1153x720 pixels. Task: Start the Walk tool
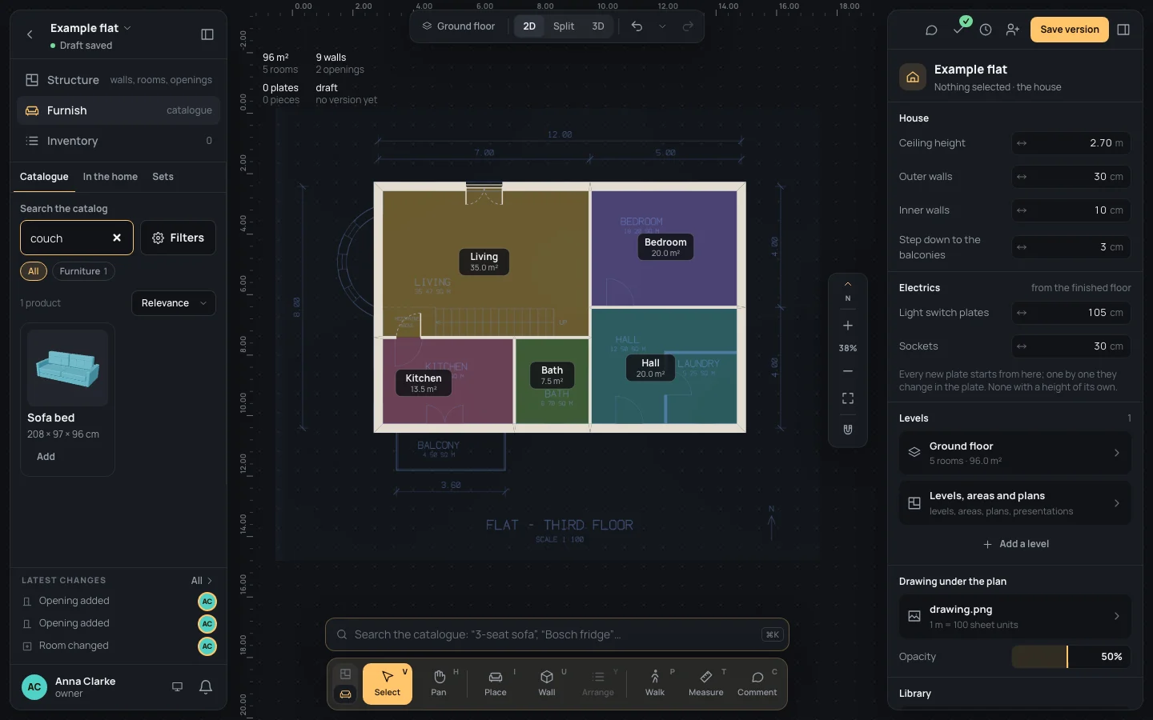coord(655,683)
